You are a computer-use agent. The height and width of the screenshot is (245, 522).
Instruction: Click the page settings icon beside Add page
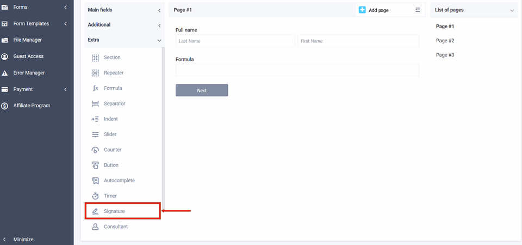tap(418, 10)
